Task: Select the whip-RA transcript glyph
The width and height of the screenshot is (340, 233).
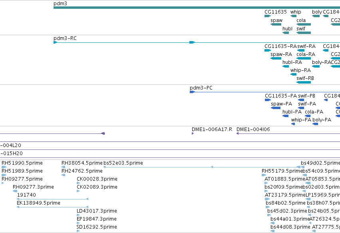Action: pyautogui.click(x=293, y=74)
